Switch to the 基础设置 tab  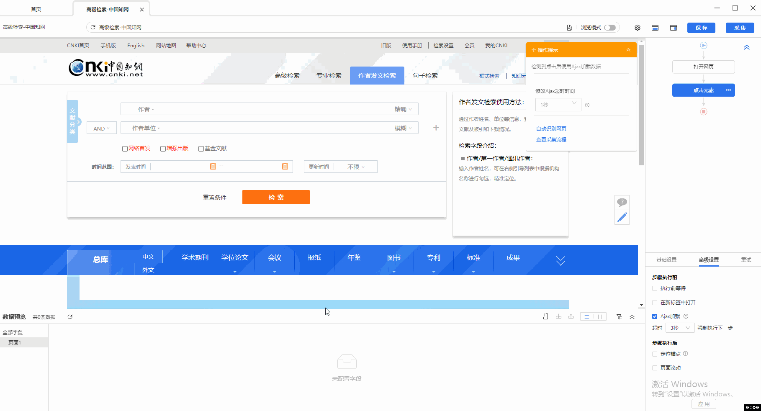[x=666, y=260]
